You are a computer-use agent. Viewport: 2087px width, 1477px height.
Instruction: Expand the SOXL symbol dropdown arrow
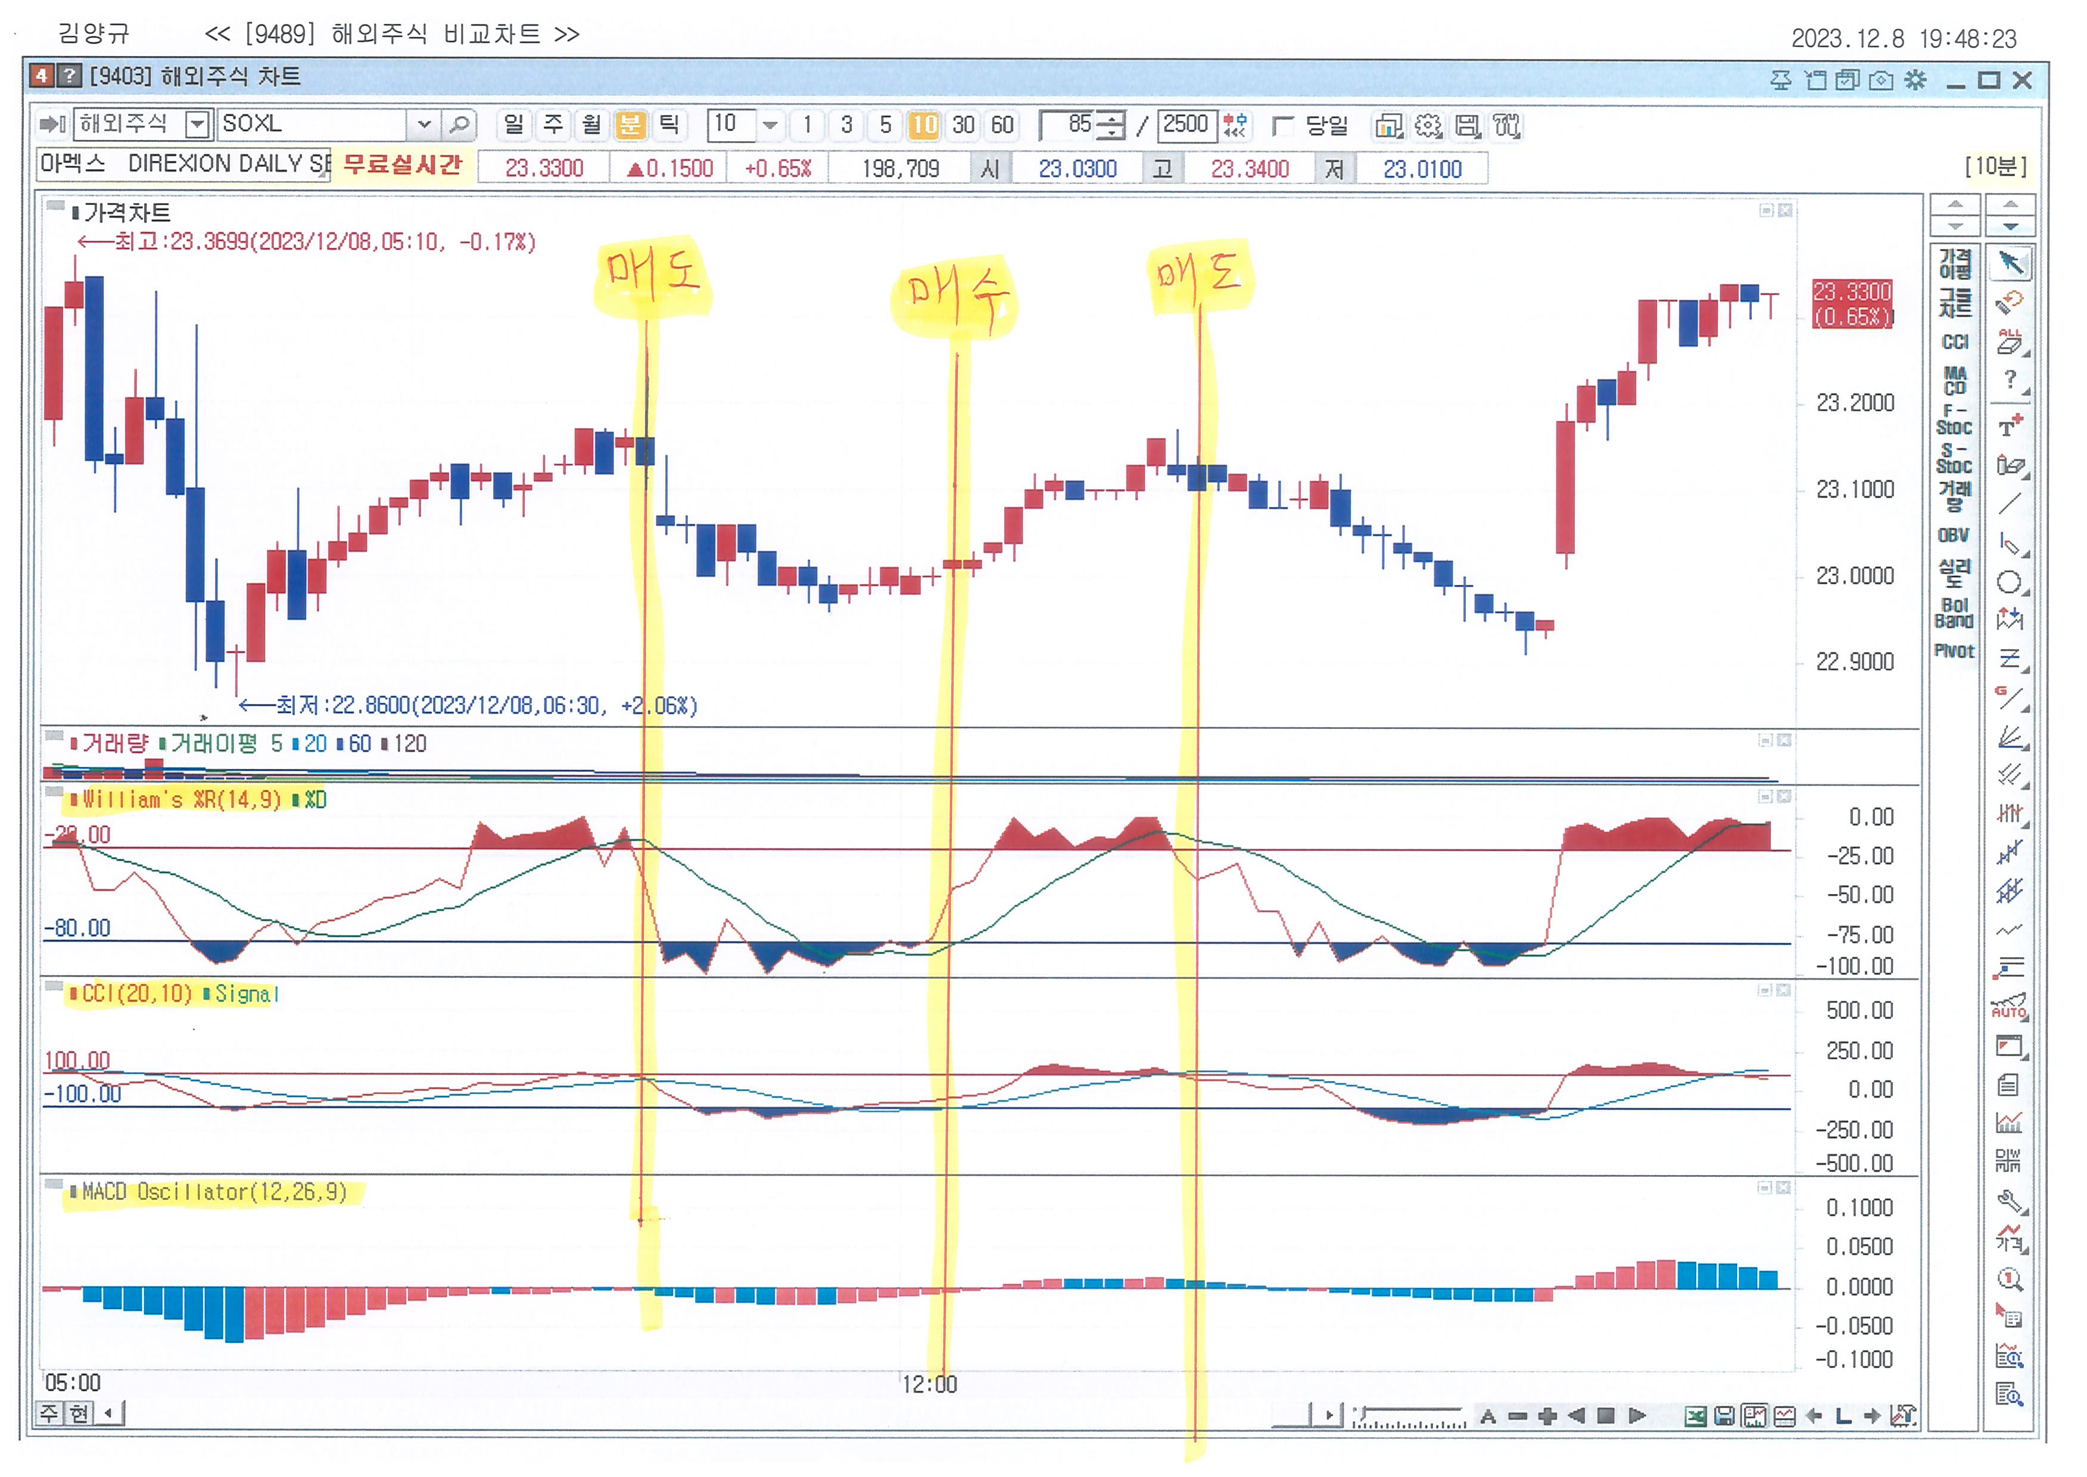(423, 124)
